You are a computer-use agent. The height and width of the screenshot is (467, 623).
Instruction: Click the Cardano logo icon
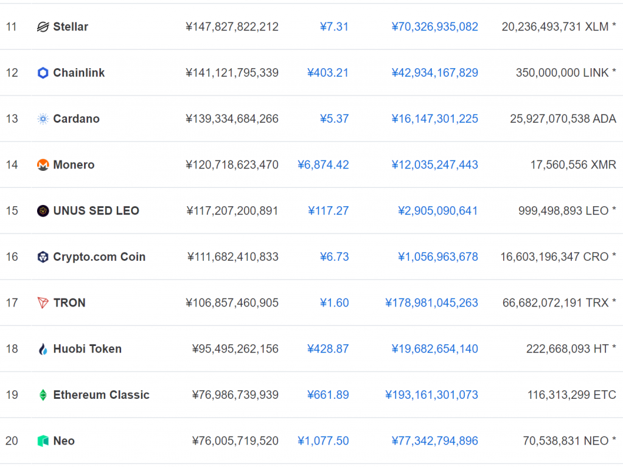click(x=43, y=119)
